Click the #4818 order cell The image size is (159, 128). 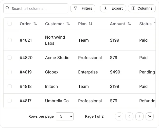click(x=26, y=87)
